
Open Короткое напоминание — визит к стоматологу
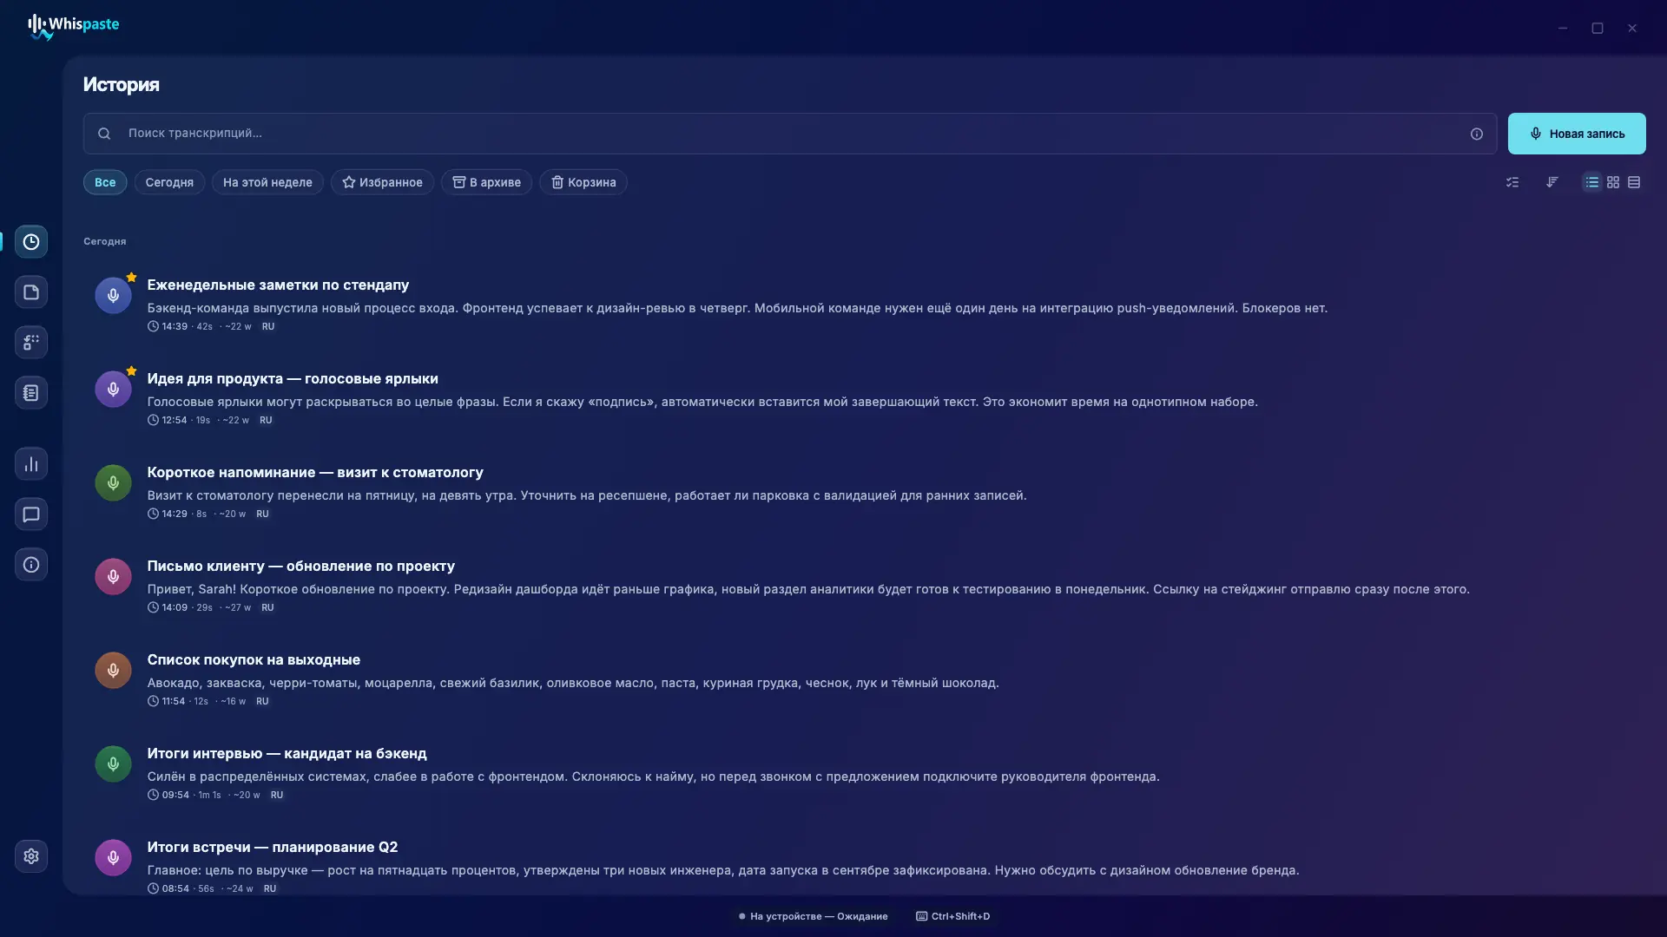click(x=315, y=473)
